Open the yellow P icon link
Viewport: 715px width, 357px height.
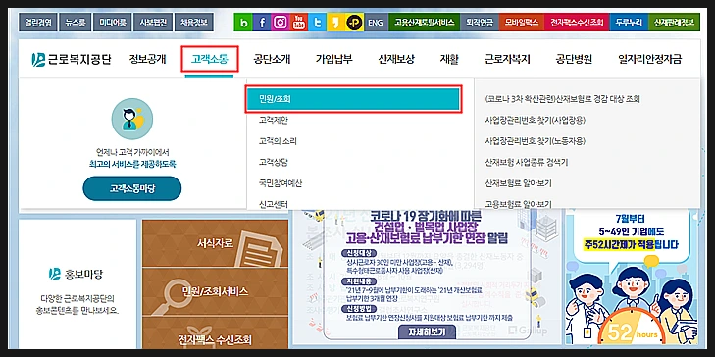(x=354, y=22)
